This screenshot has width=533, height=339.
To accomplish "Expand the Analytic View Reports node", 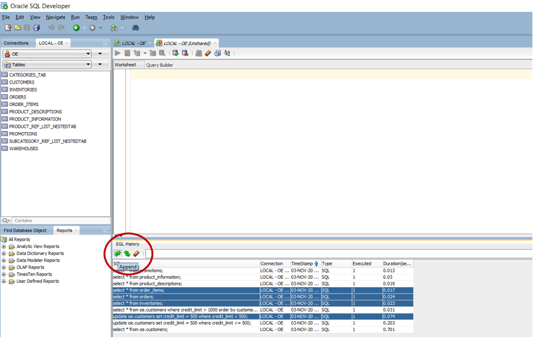I will click(x=4, y=246).
